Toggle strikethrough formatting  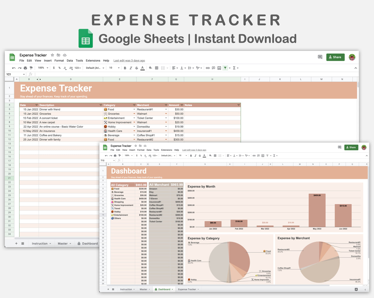136,68
